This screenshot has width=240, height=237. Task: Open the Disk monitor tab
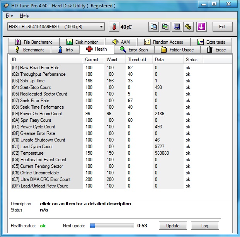pyautogui.click(x=82, y=42)
